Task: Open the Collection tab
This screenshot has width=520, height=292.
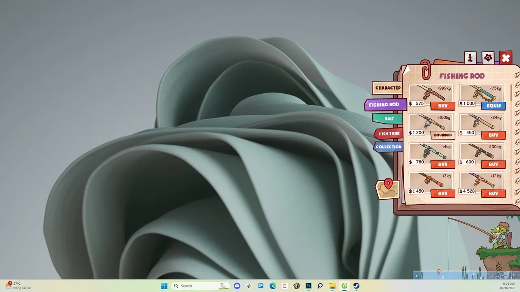Action: 388,147
